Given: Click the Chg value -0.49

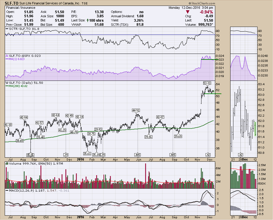Looking at the screenshot, I should pos(209,16).
